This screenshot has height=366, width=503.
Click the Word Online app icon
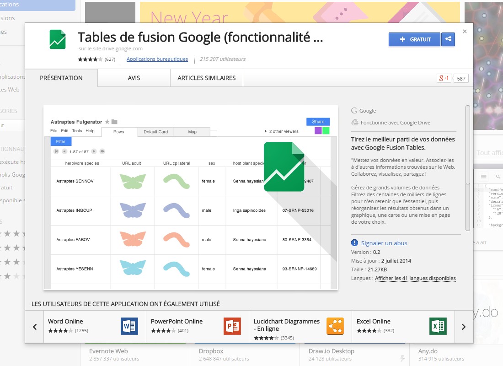[129, 326]
